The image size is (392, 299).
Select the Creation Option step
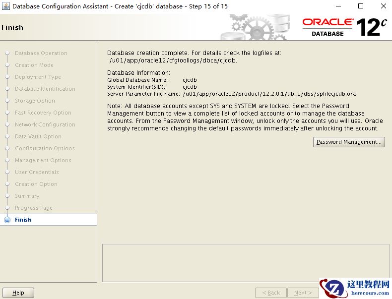(36, 184)
